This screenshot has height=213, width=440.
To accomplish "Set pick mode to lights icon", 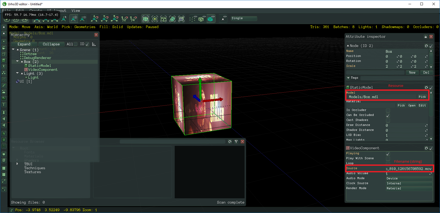I will (155, 19).
